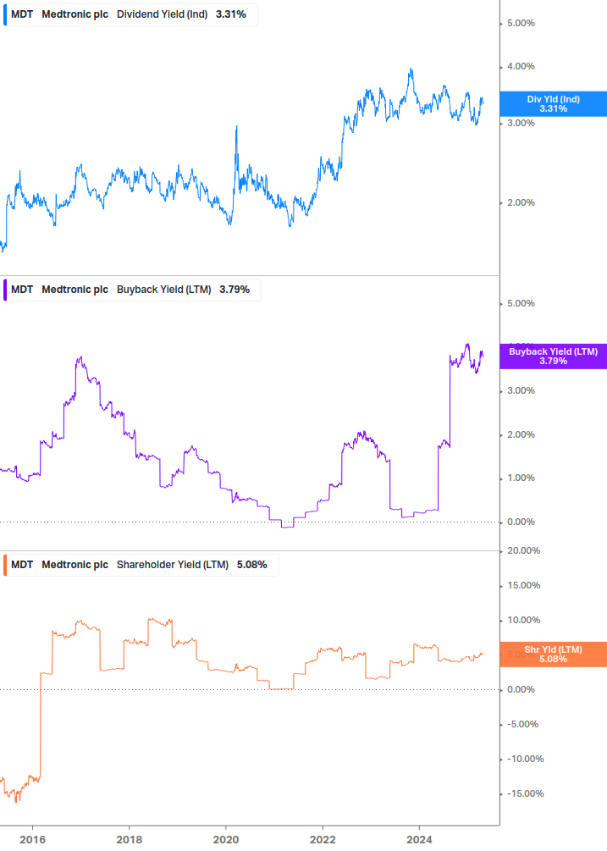Select the orange Shr Yld (LTM) value tag

coord(554,654)
